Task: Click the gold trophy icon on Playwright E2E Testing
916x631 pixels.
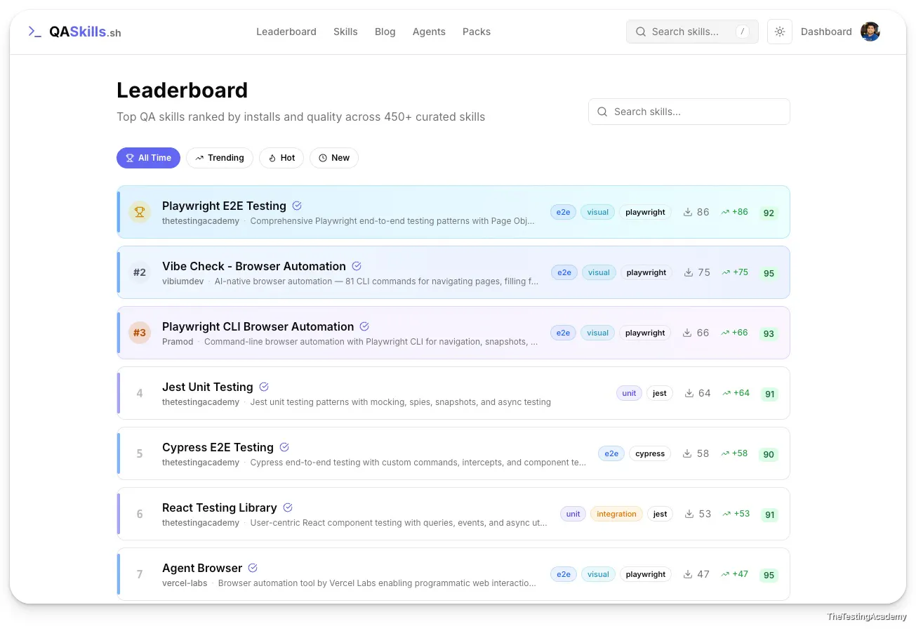Action: pyautogui.click(x=140, y=212)
